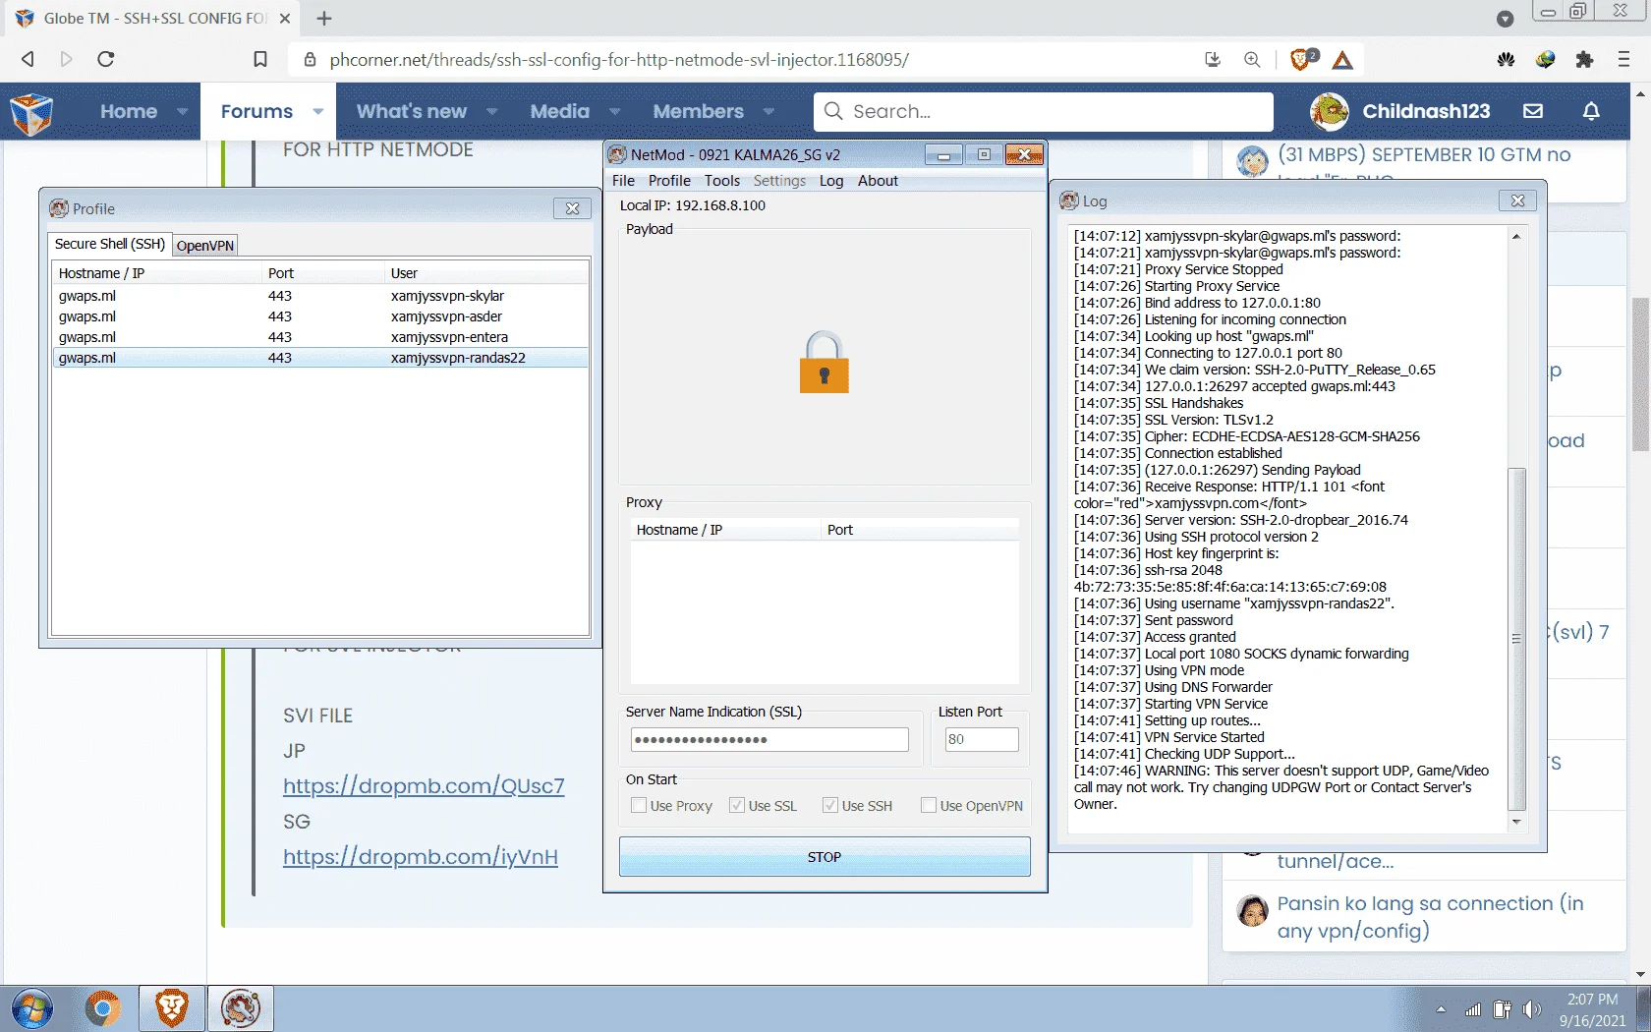Viewport: 1651px width, 1032px height.
Task: Switch to the Secure Shell (SSH) tab
Action: tap(110, 244)
